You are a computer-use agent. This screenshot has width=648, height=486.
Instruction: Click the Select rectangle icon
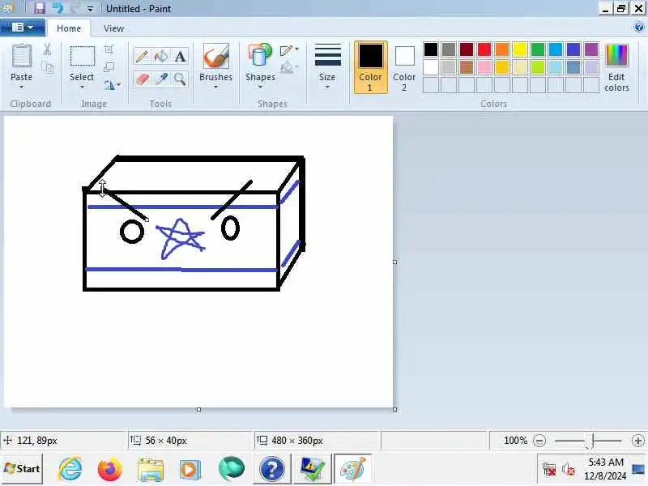pyautogui.click(x=83, y=56)
